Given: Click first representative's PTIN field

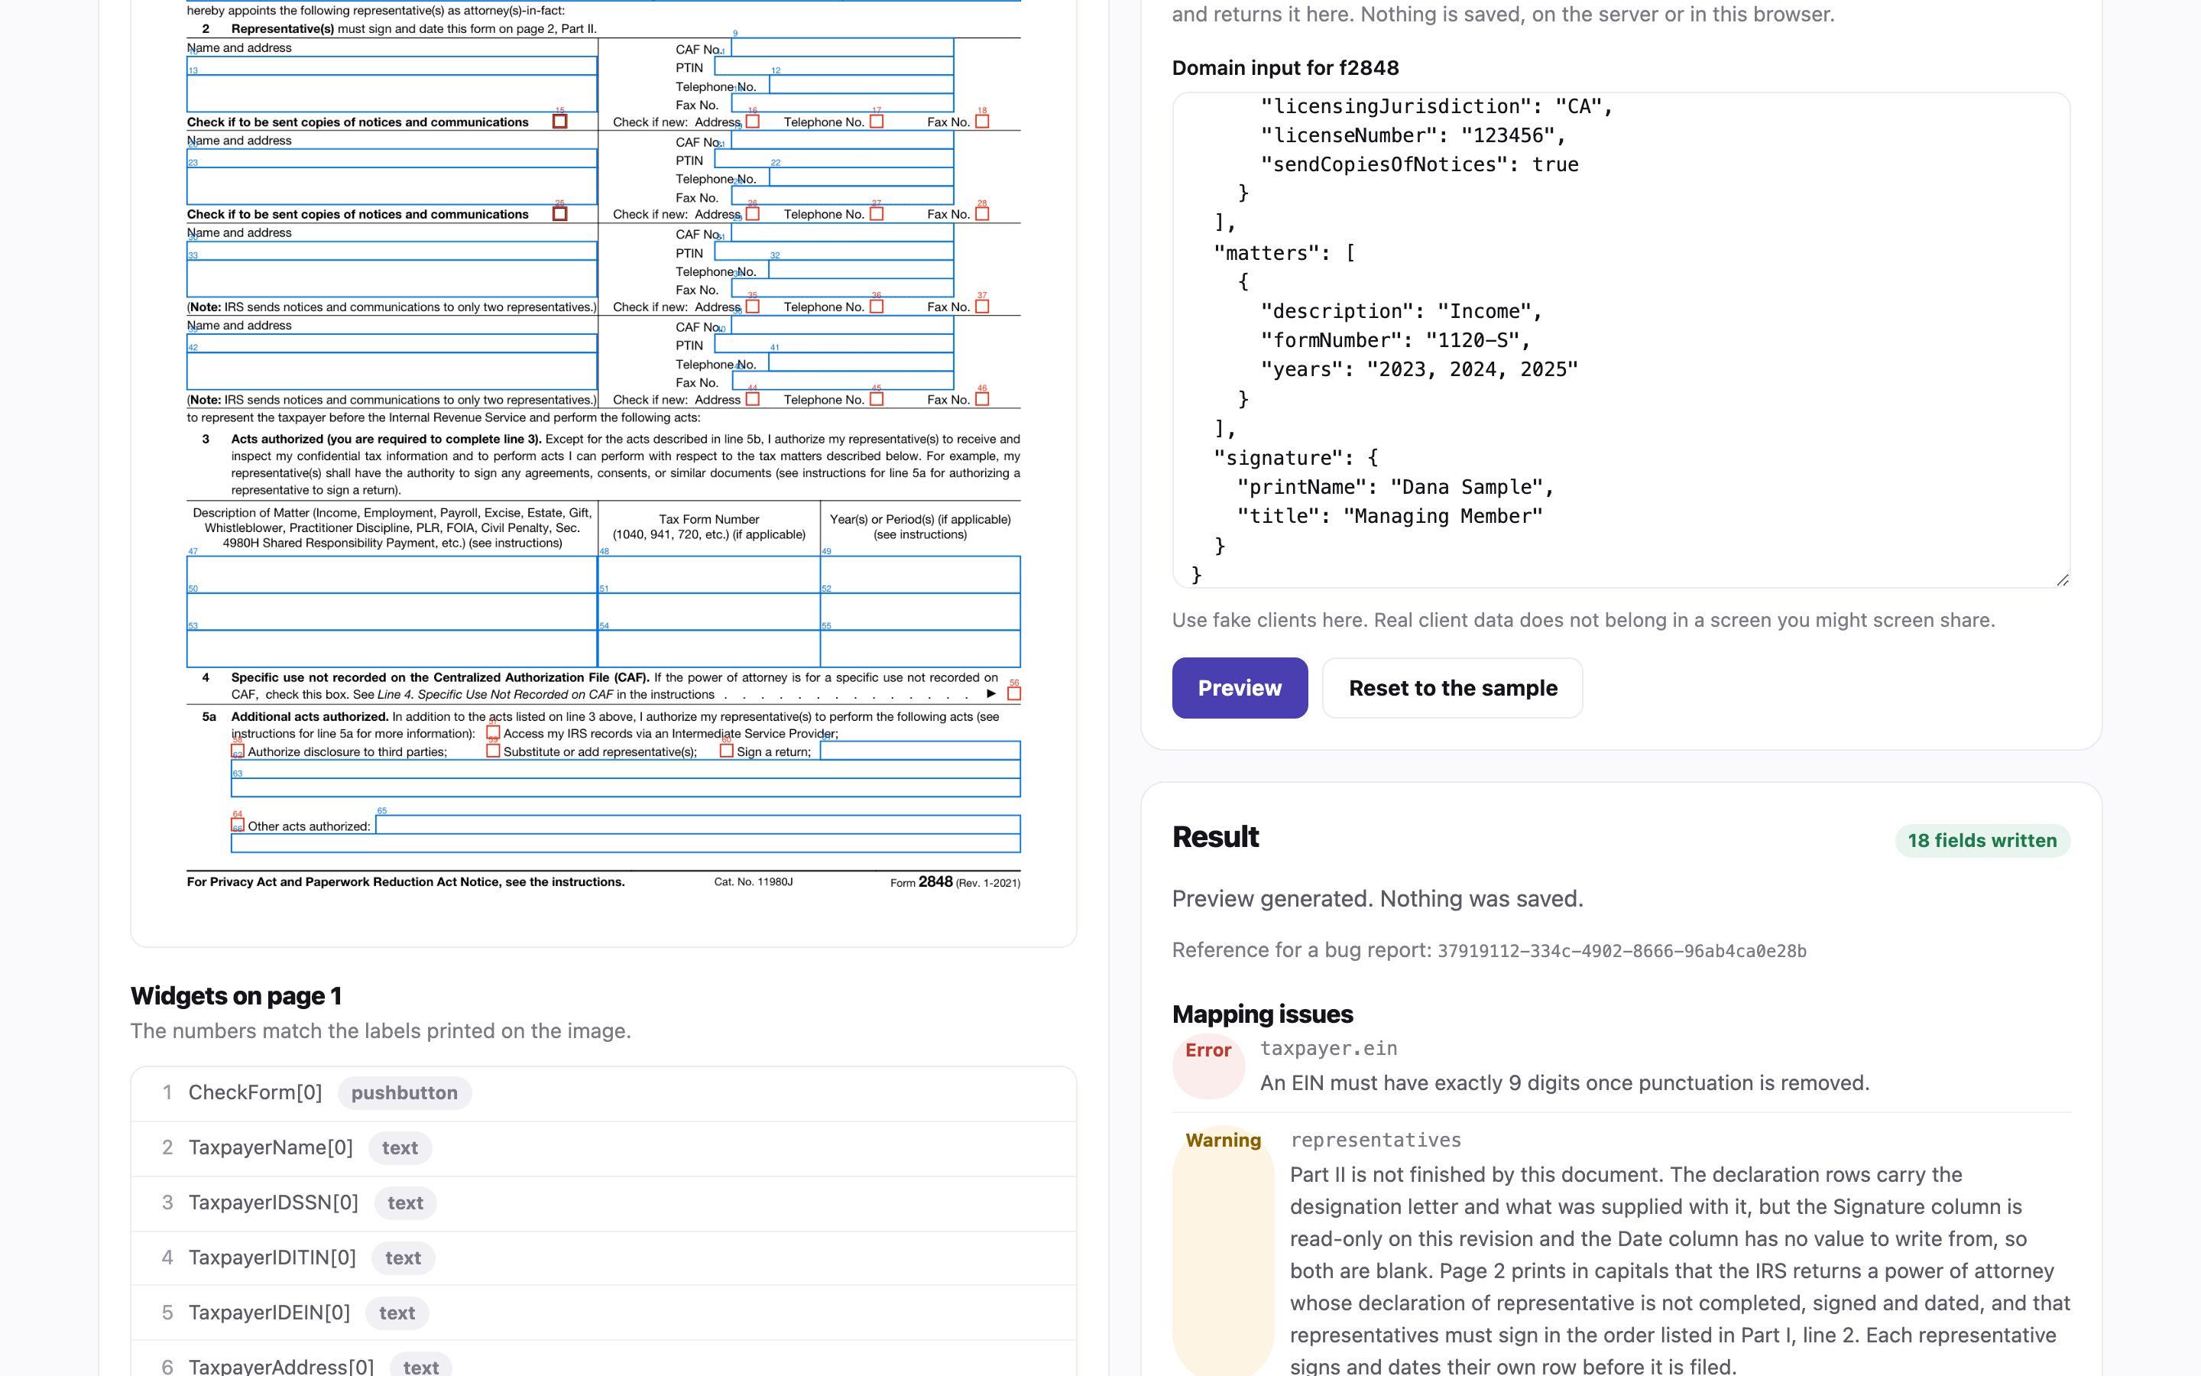Looking at the screenshot, I should coord(834,67).
